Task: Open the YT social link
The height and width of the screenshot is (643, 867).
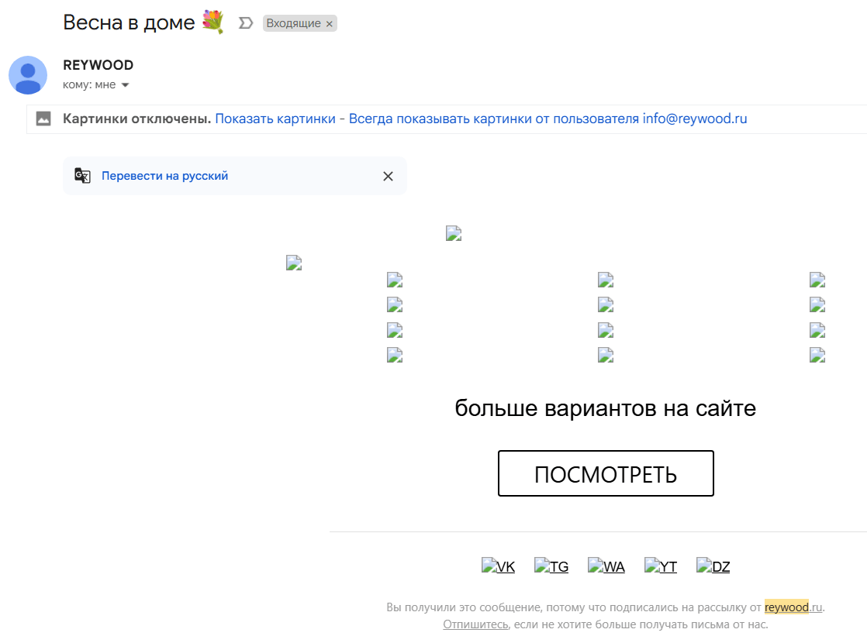Action: 660,566
